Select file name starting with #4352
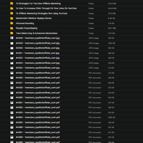This screenshot has height=143, width=143. (x=38, y=58)
